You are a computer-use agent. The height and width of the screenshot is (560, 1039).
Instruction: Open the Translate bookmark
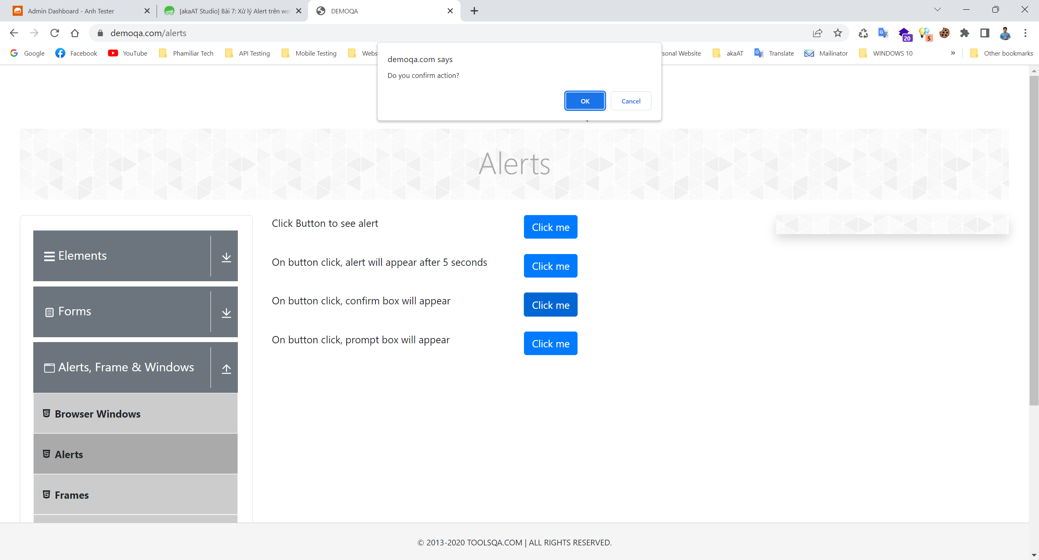tap(774, 53)
